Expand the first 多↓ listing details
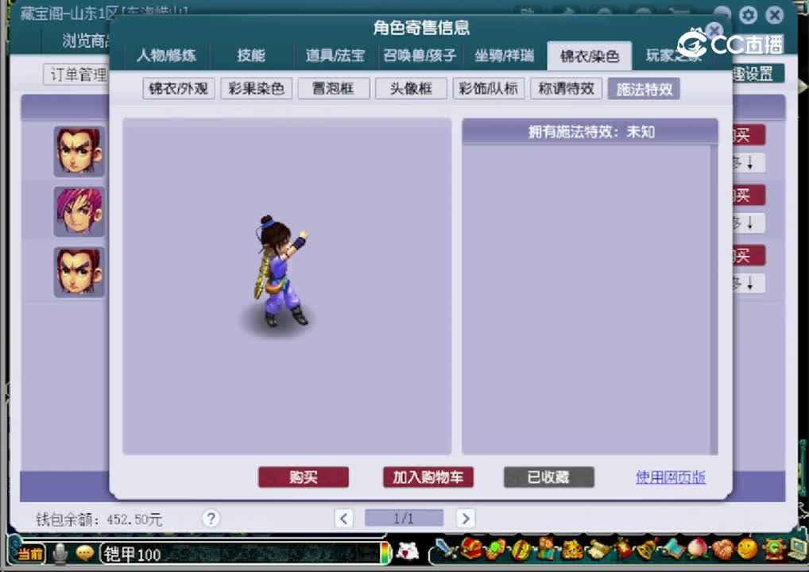The width and height of the screenshot is (809, 572). click(745, 163)
